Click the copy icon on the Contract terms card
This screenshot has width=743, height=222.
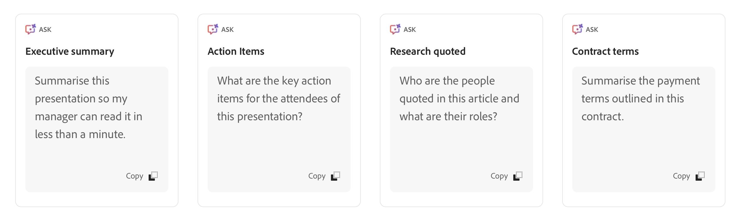(x=701, y=176)
